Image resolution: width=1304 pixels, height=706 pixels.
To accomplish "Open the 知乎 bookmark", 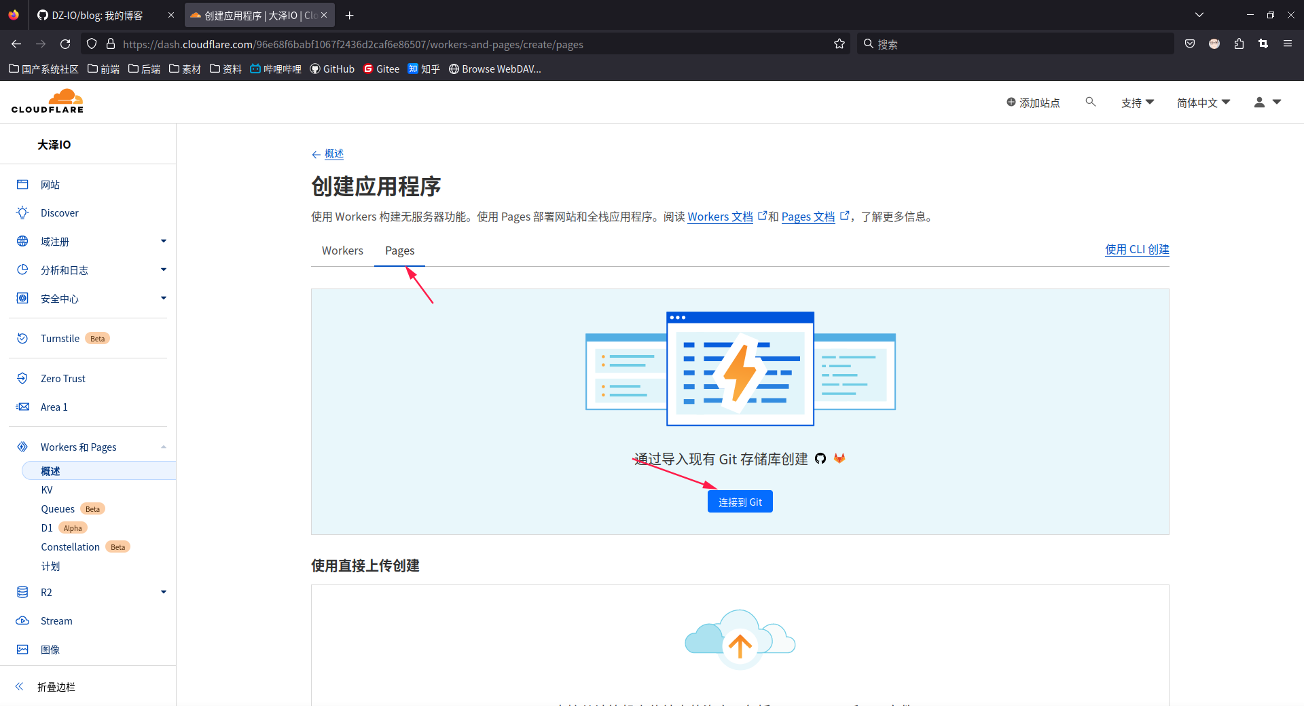I will 424,69.
